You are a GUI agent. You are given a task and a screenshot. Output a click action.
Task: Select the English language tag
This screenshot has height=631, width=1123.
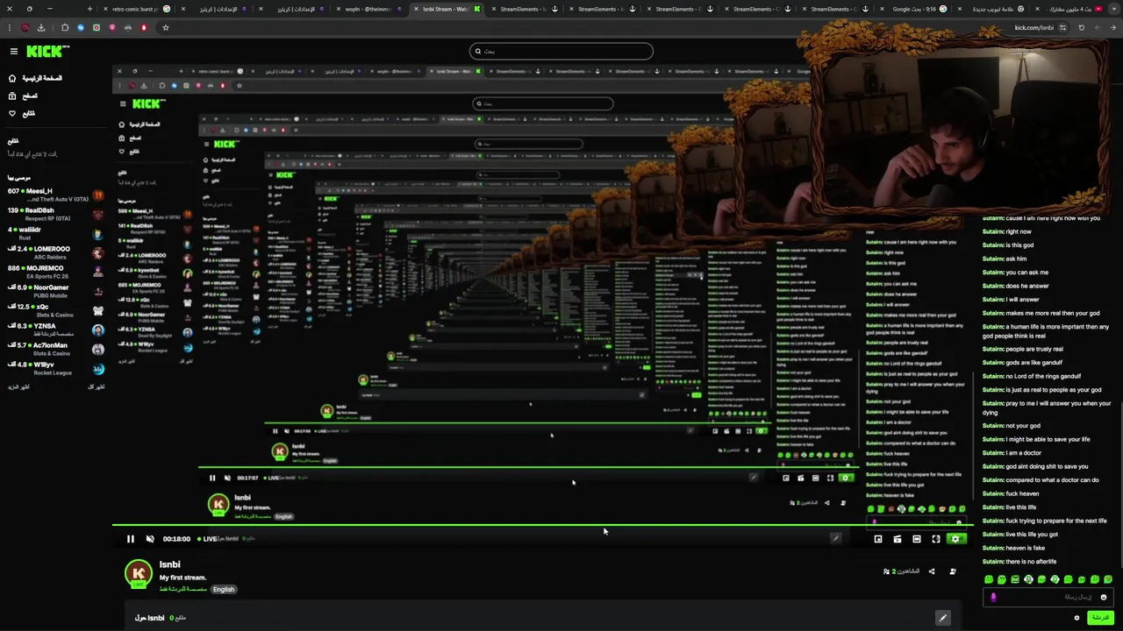(x=224, y=590)
